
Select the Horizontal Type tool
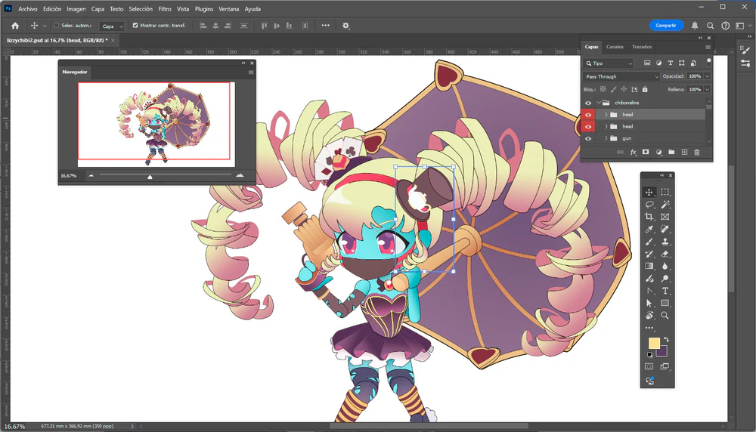coord(665,291)
